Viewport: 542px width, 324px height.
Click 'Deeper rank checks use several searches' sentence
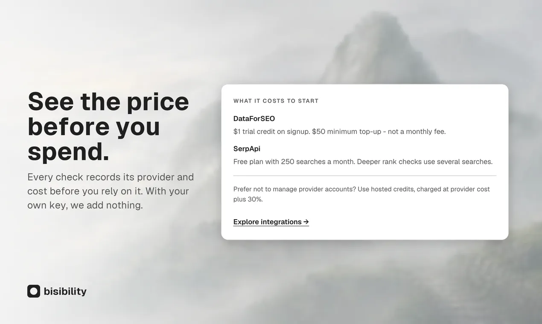425,162
